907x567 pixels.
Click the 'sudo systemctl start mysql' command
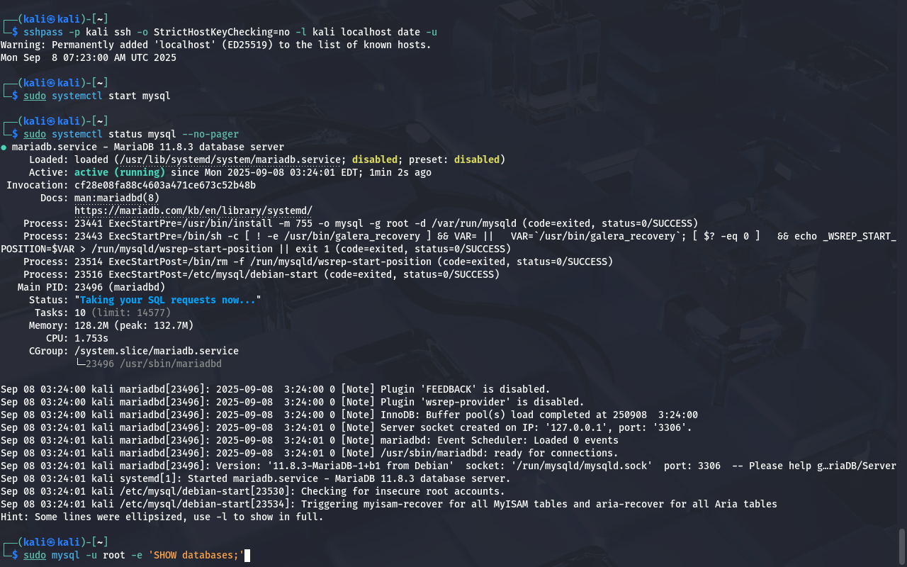97,96
